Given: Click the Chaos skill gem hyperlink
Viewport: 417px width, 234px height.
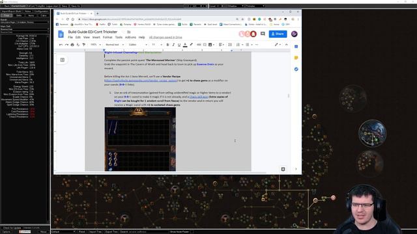Looking at the screenshot, I should click(199, 97).
